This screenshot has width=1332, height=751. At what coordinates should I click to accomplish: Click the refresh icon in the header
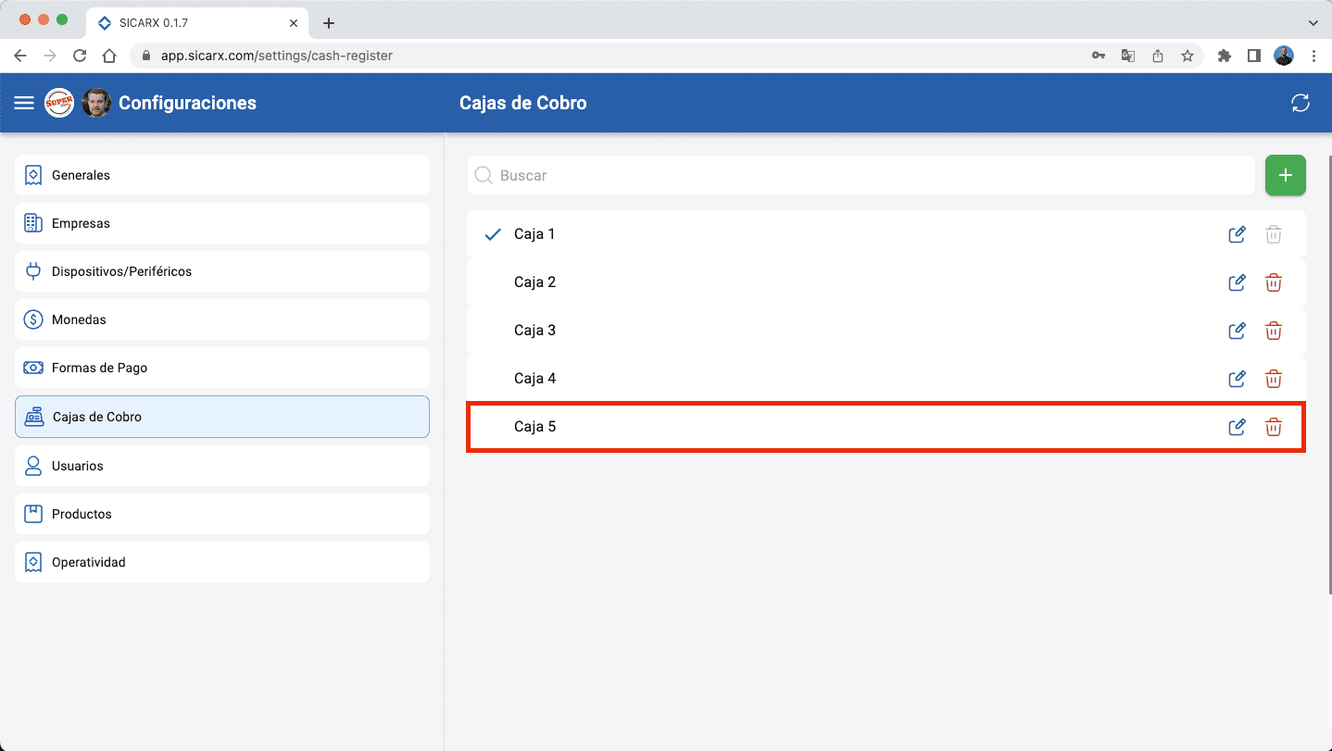(1301, 103)
